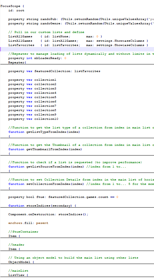Expand the folded 'Repeater{' block

coord(17,62)
